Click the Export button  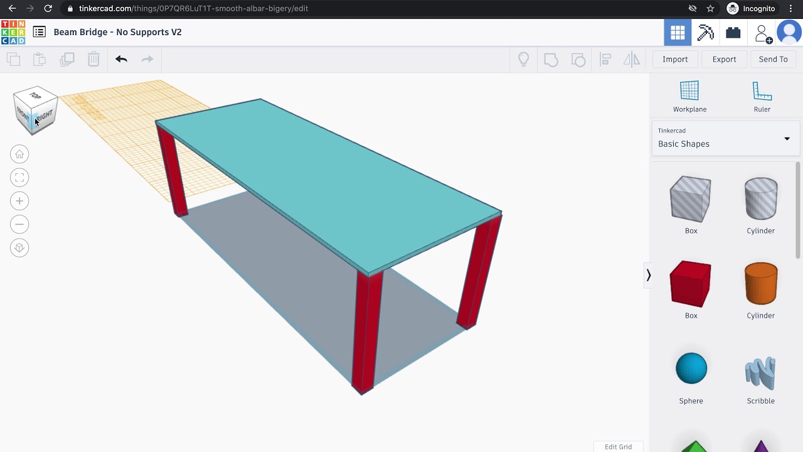(x=724, y=59)
